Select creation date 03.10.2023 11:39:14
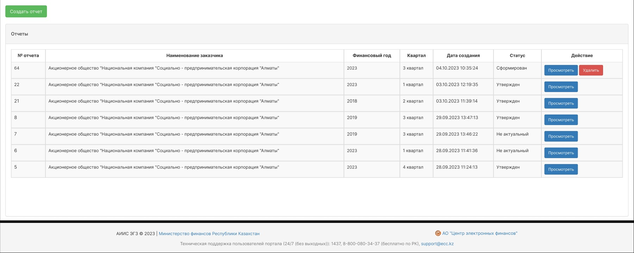Viewport: 634px width, 253px height. click(457, 101)
